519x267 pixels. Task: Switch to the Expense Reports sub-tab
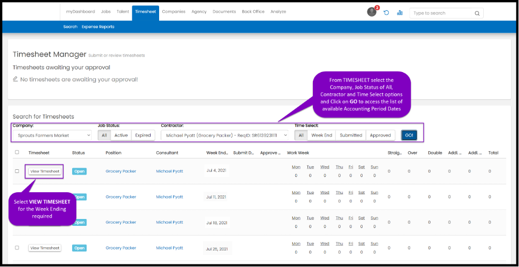point(98,27)
